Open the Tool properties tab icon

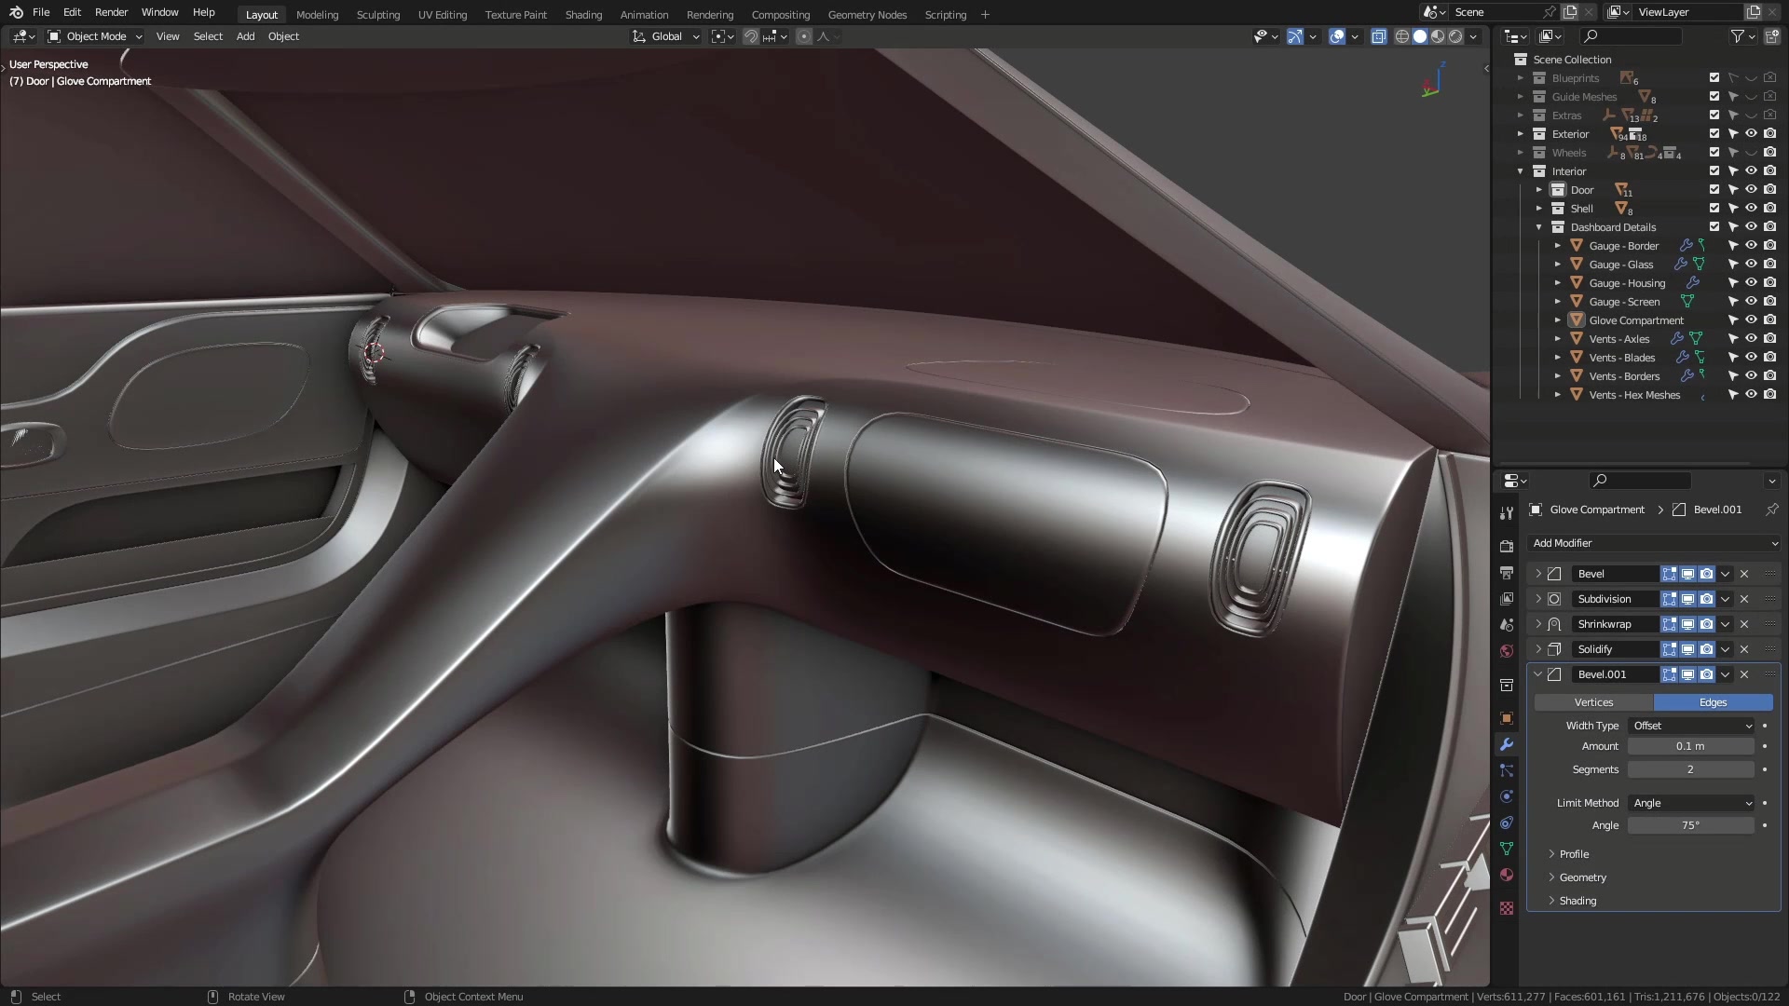[x=1507, y=513]
